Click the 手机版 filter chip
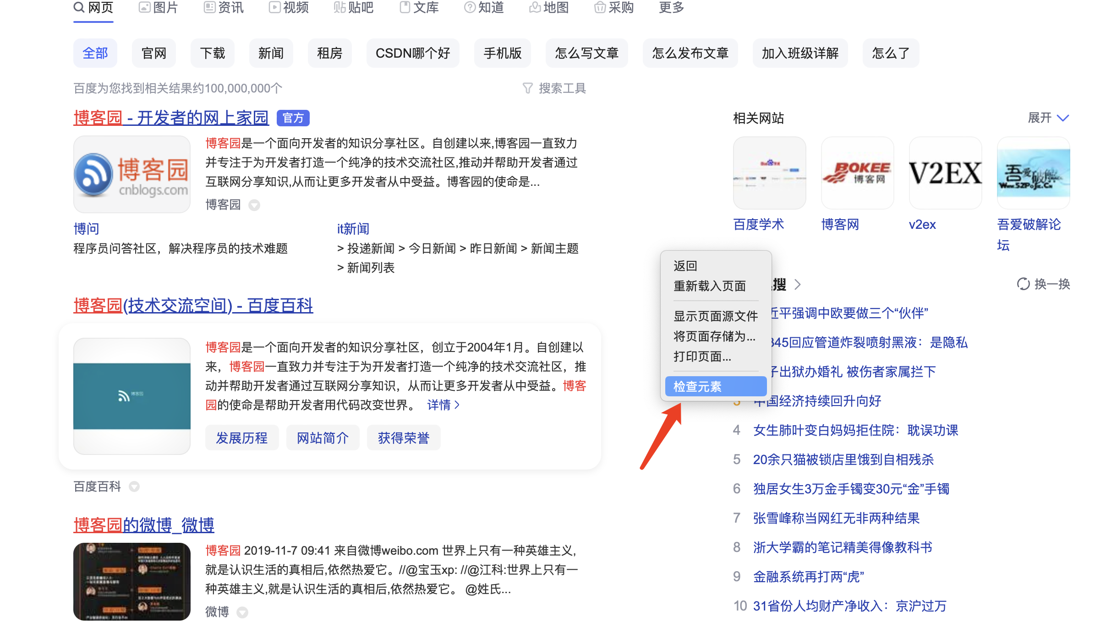Viewport: 1095px width, 627px height. pyautogui.click(x=503, y=53)
